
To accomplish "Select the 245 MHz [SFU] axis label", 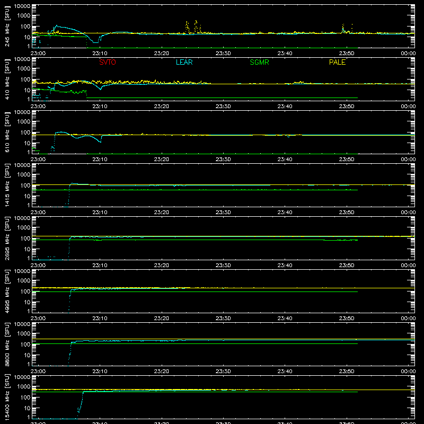I will (7, 26).
